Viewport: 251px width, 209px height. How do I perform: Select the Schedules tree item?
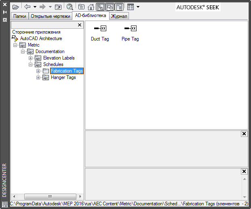click(x=53, y=64)
